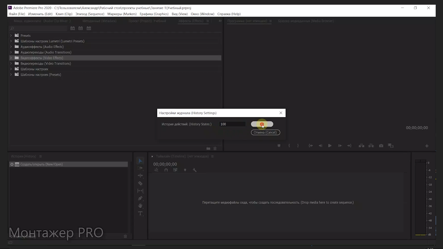The width and height of the screenshot is (443, 249).
Task: Click Add Marker in Program monitor
Action: pos(279,146)
